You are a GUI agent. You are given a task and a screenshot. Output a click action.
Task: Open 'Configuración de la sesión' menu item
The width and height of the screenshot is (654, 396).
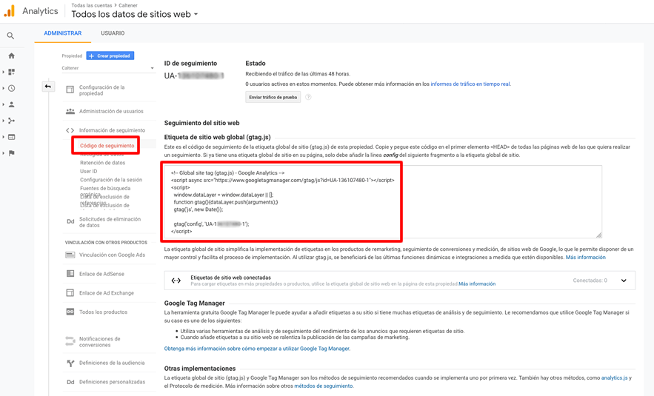[111, 180]
